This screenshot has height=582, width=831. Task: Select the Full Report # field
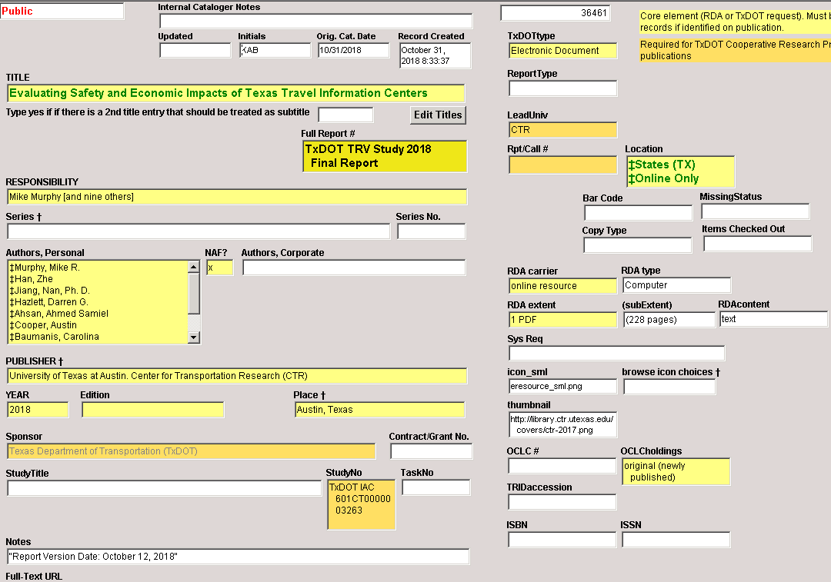[385, 156]
